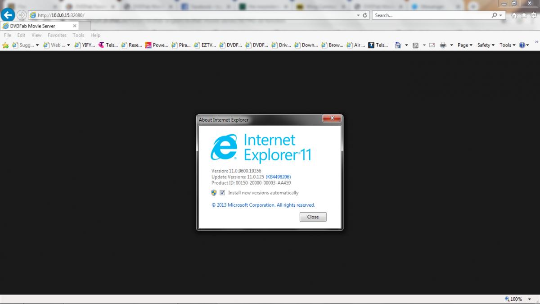Open the Tools dropdown in the command bar

click(x=508, y=45)
